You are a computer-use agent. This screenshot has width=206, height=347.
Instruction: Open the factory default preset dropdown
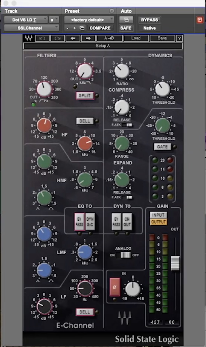89,20
